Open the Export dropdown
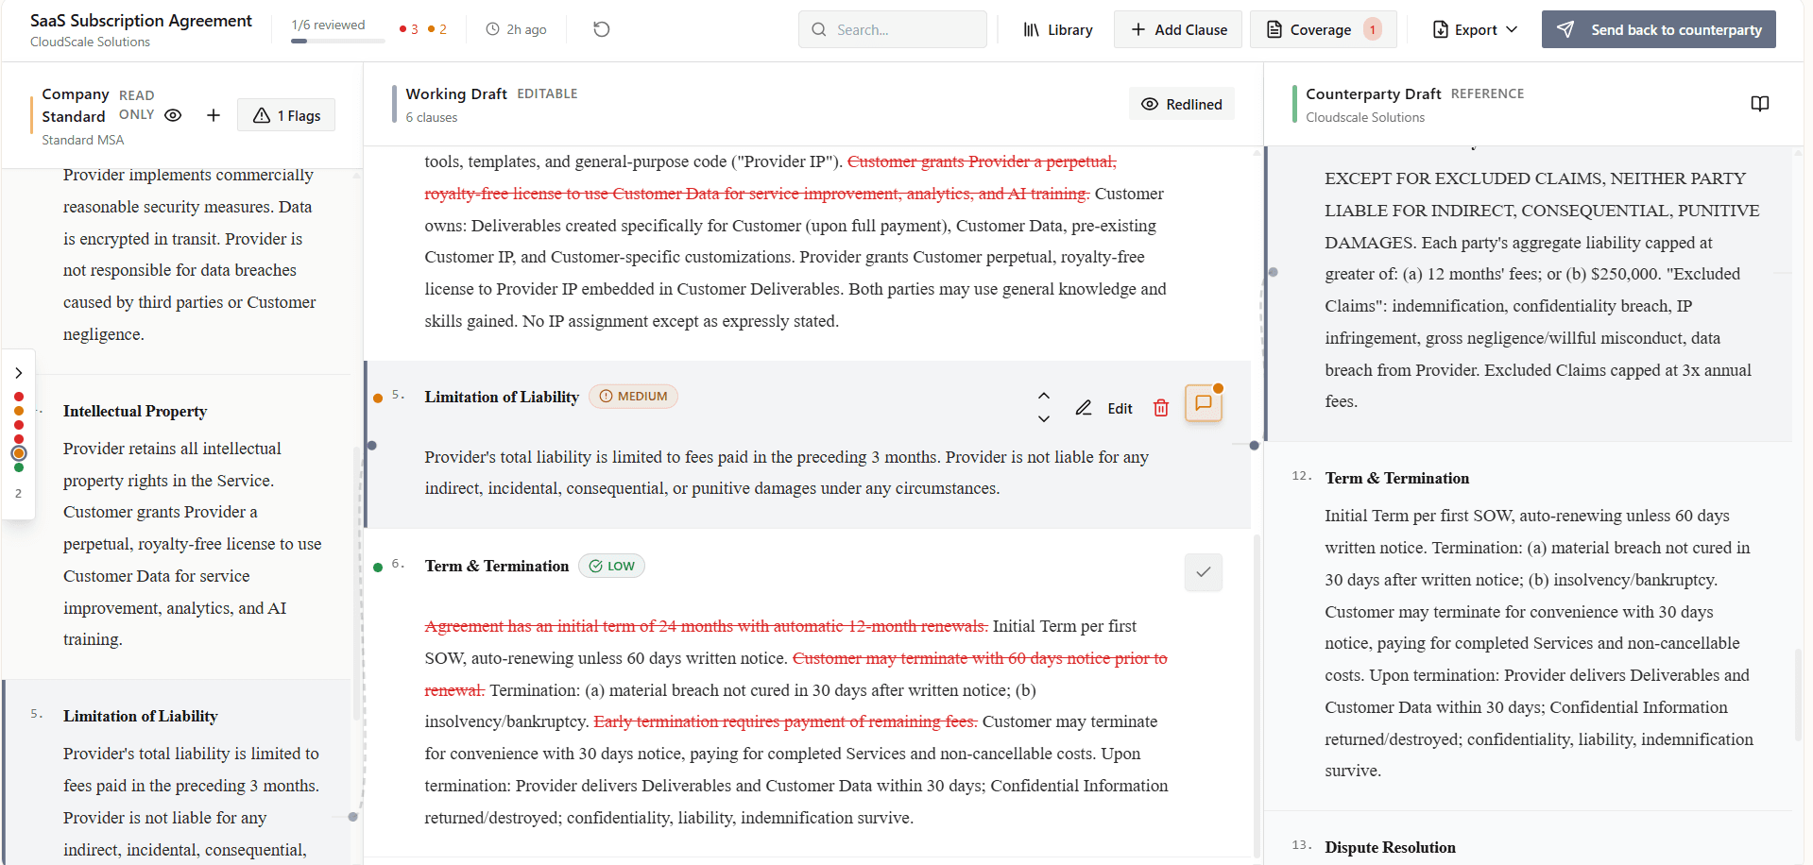This screenshot has width=1813, height=865. pos(1472,29)
